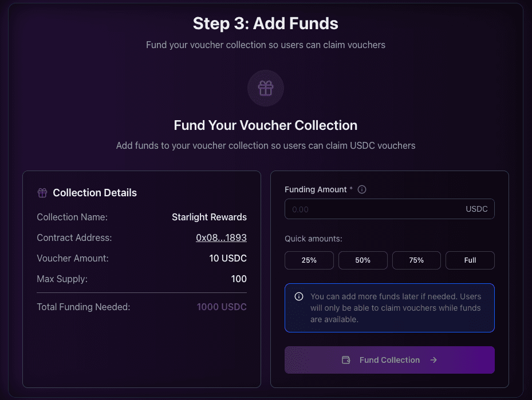Click the wallet icon inside Fund Collection button
Image resolution: width=532 pixels, height=400 pixels.
[x=346, y=360]
